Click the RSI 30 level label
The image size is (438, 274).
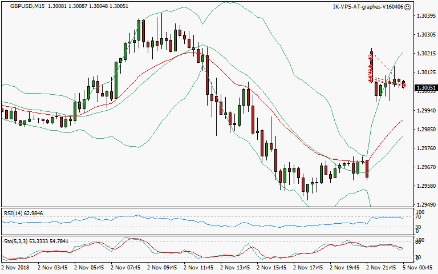[x=418, y=227]
